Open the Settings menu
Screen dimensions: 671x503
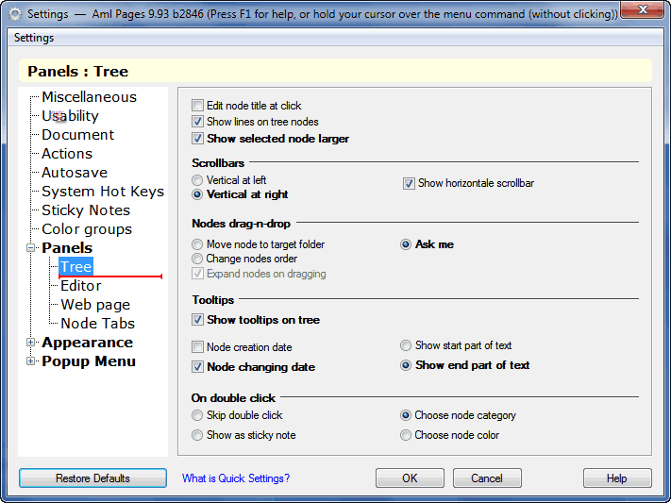(x=34, y=38)
